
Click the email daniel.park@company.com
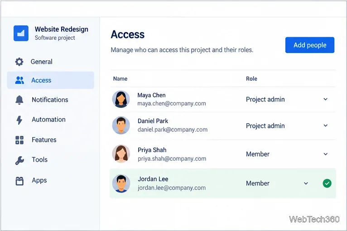[x=173, y=130]
